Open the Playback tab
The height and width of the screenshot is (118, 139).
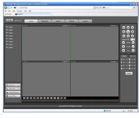tap(45, 21)
